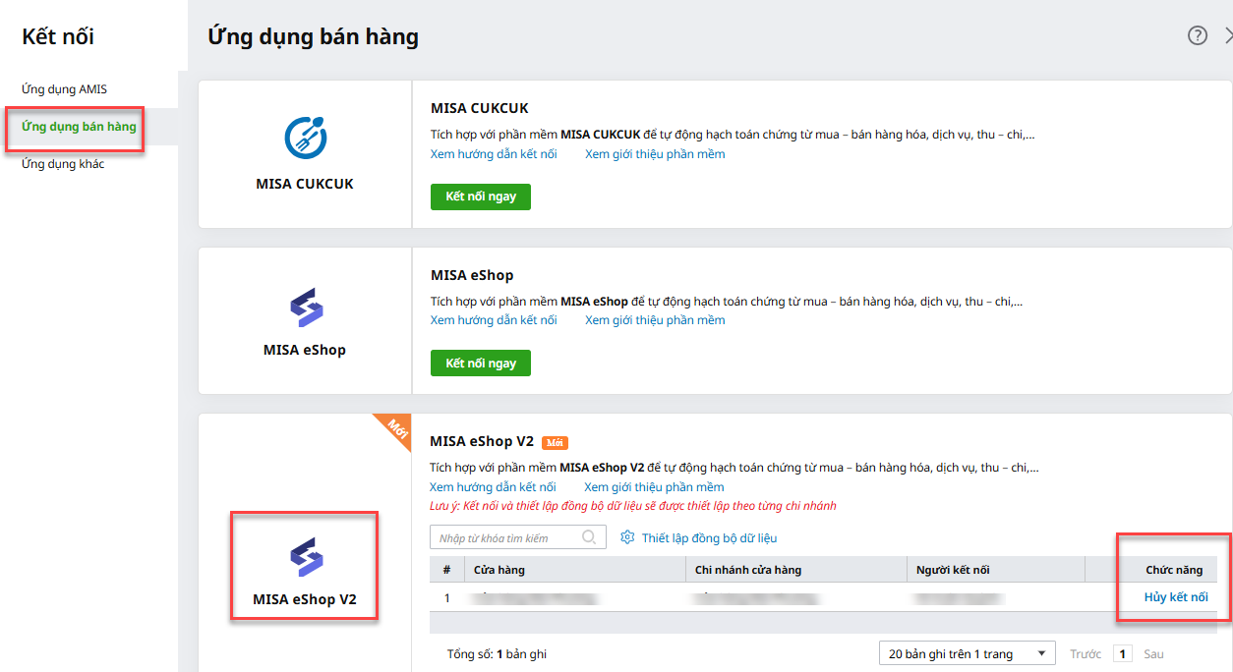The width and height of the screenshot is (1233, 672).
Task: Click the MISA eShop logo icon
Action: tap(305, 308)
